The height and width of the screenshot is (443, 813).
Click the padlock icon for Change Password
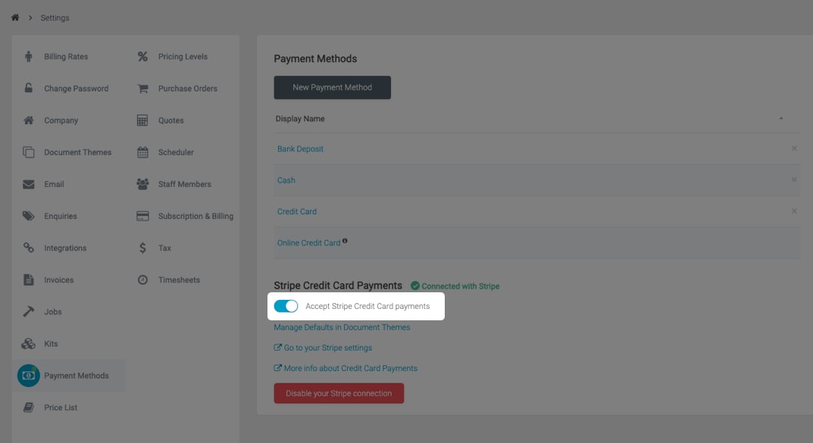[x=29, y=88]
